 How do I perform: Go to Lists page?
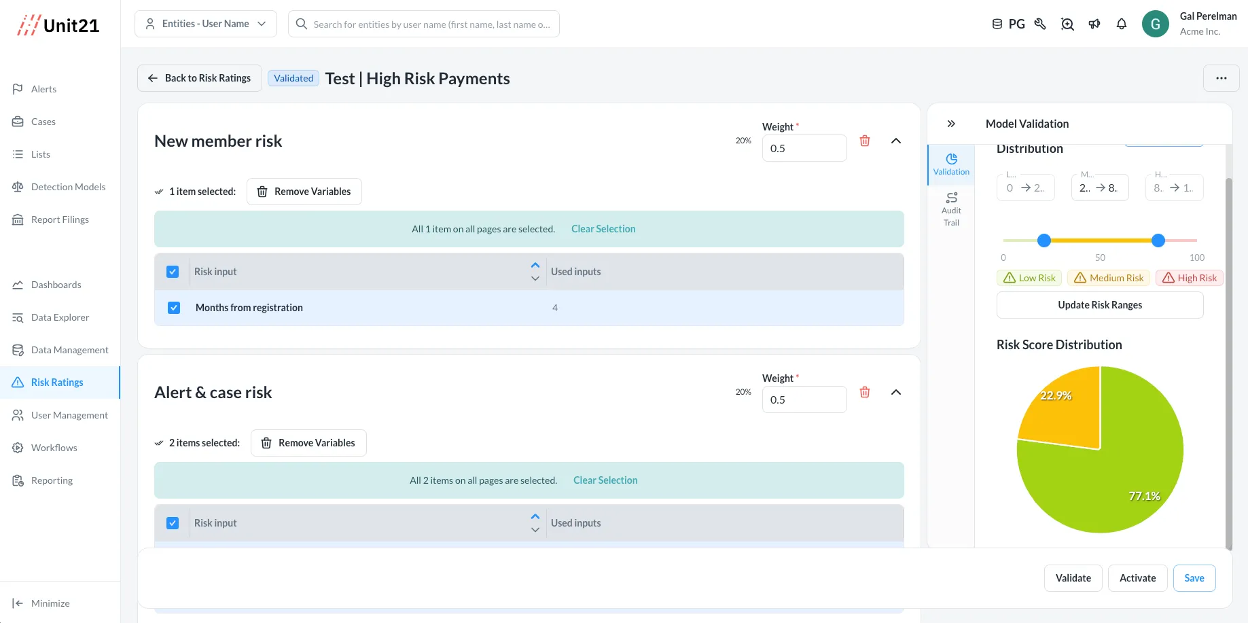(41, 154)
